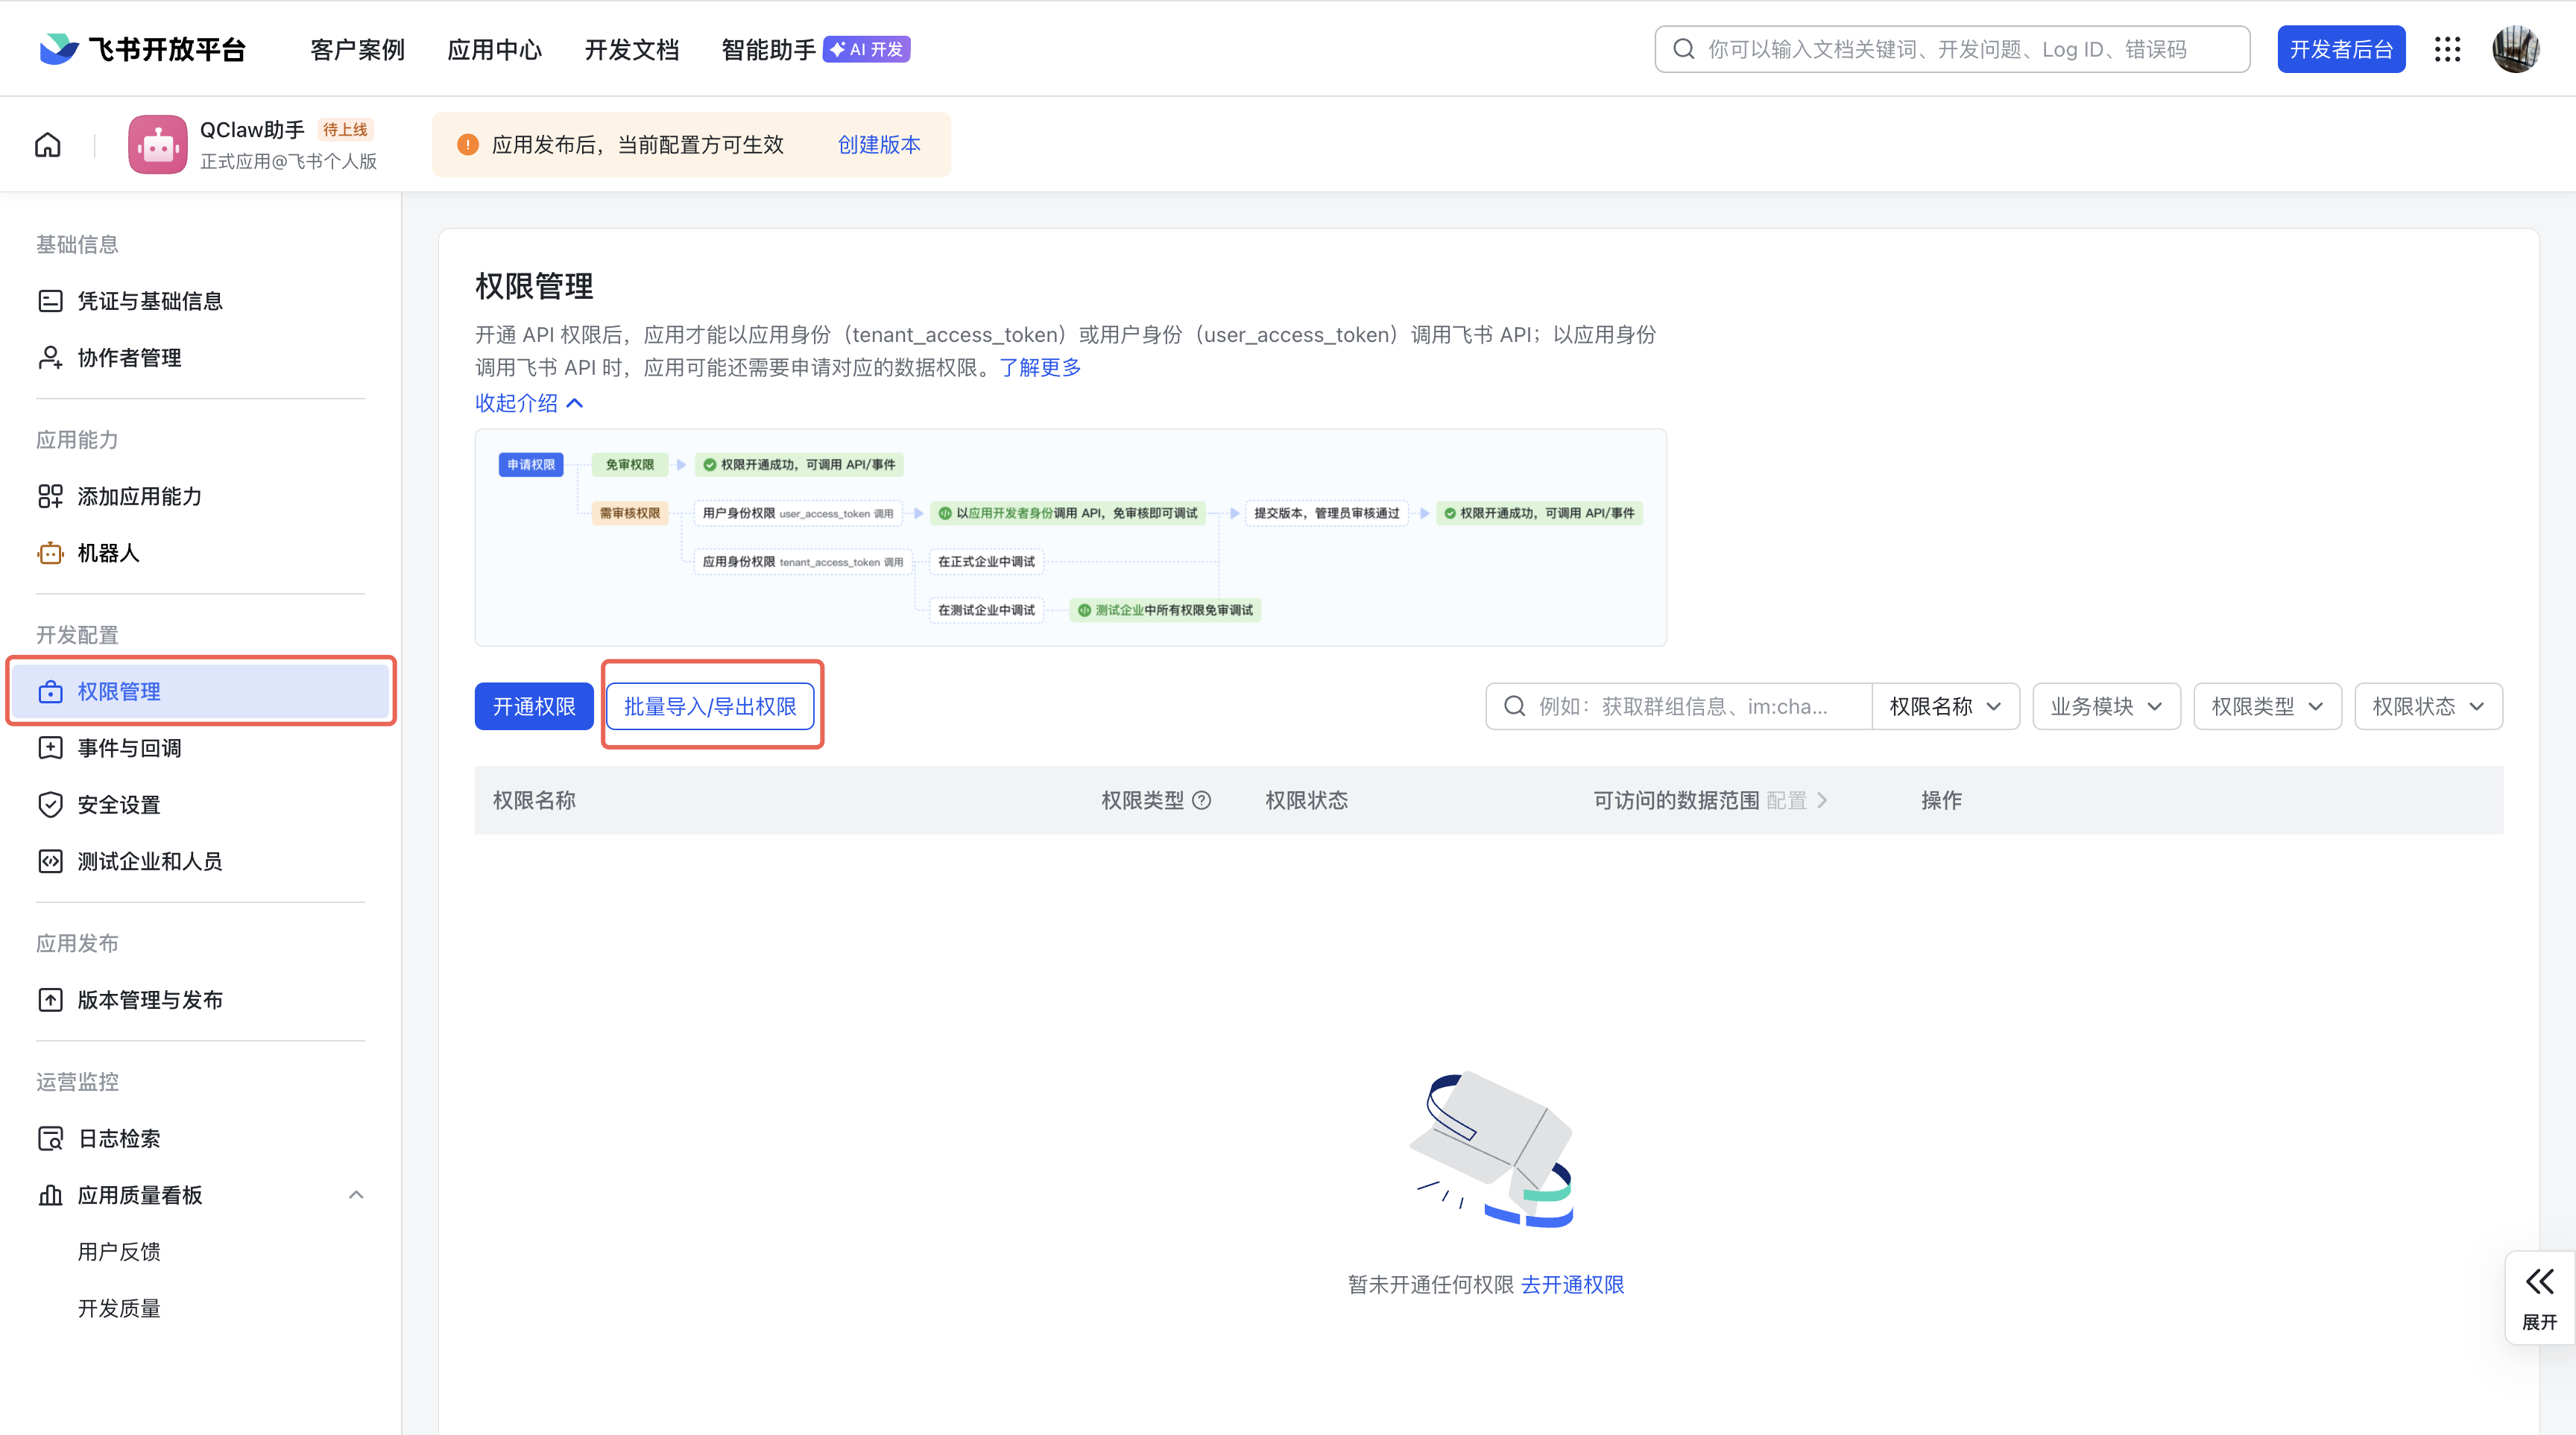Select the 凭证与基础信息 credential icon
2576x1435 pixels.
(50, 300)
